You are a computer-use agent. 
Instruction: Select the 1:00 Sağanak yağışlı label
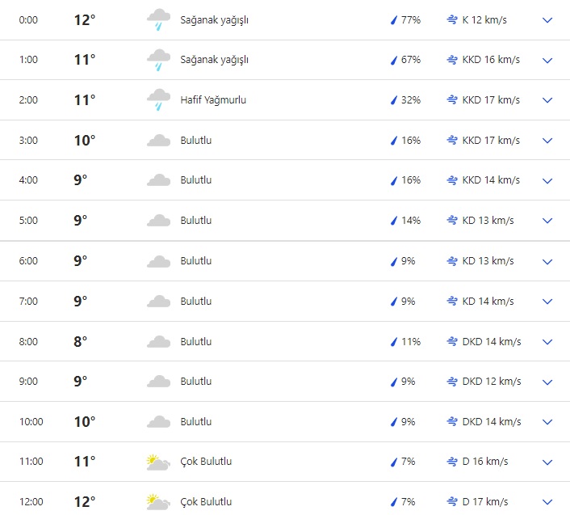(214, 60)
